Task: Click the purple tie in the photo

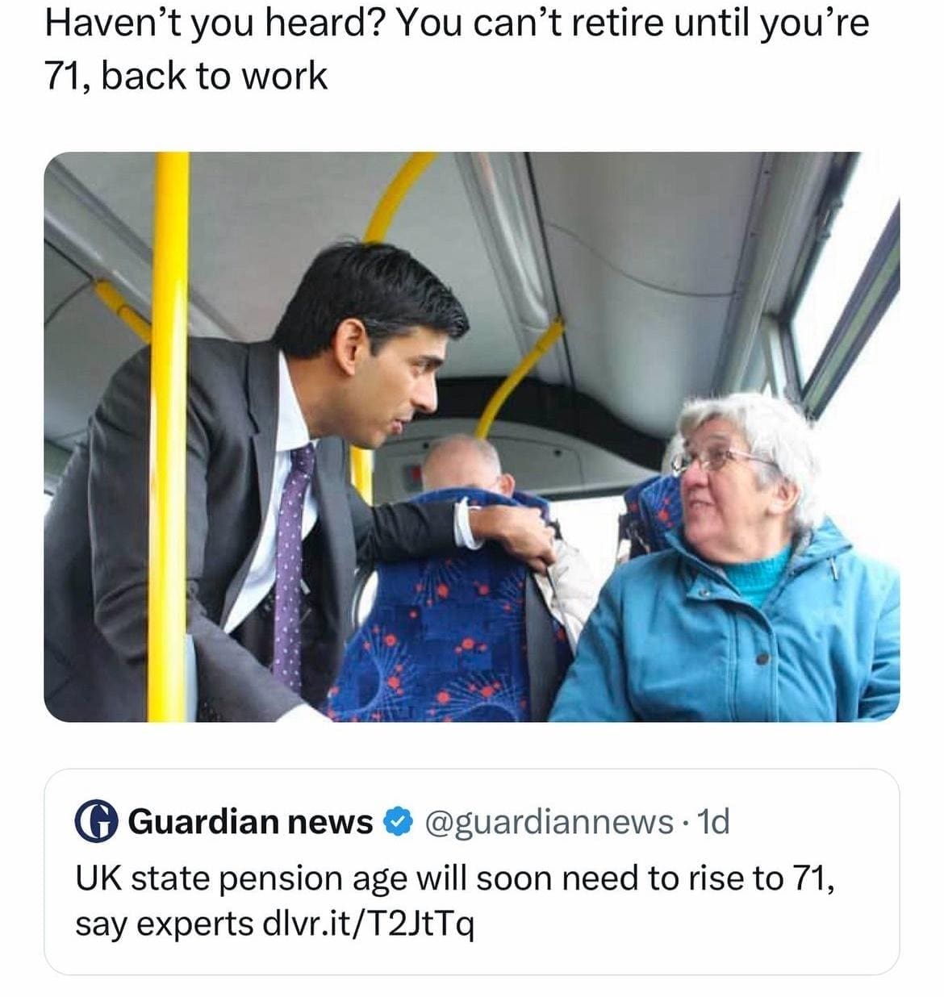Action: [293, 565]
